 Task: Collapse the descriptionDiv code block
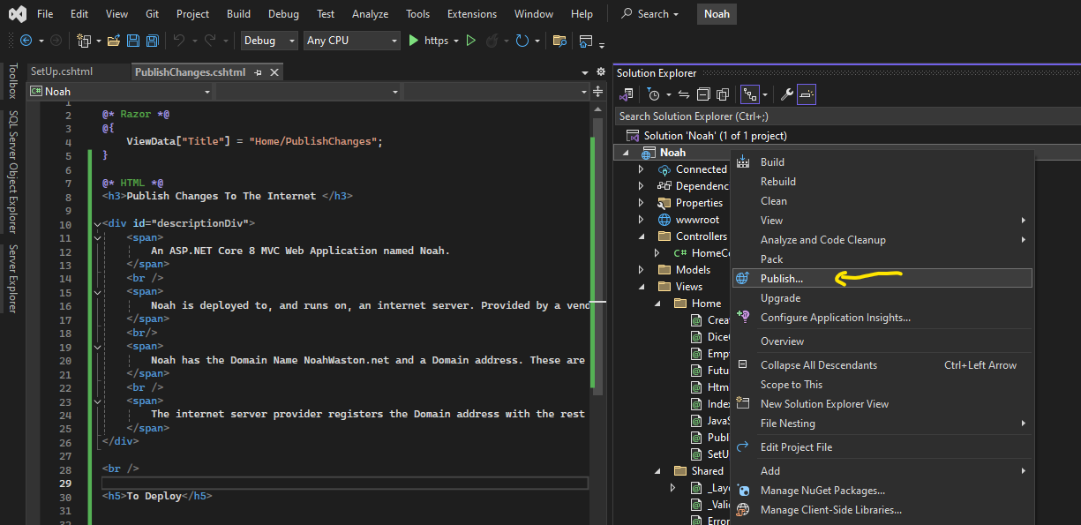(x=96, y=224)
